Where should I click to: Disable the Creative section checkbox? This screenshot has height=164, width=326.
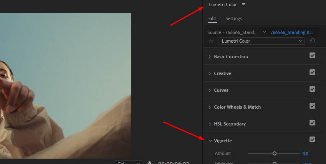click(312, 72)
